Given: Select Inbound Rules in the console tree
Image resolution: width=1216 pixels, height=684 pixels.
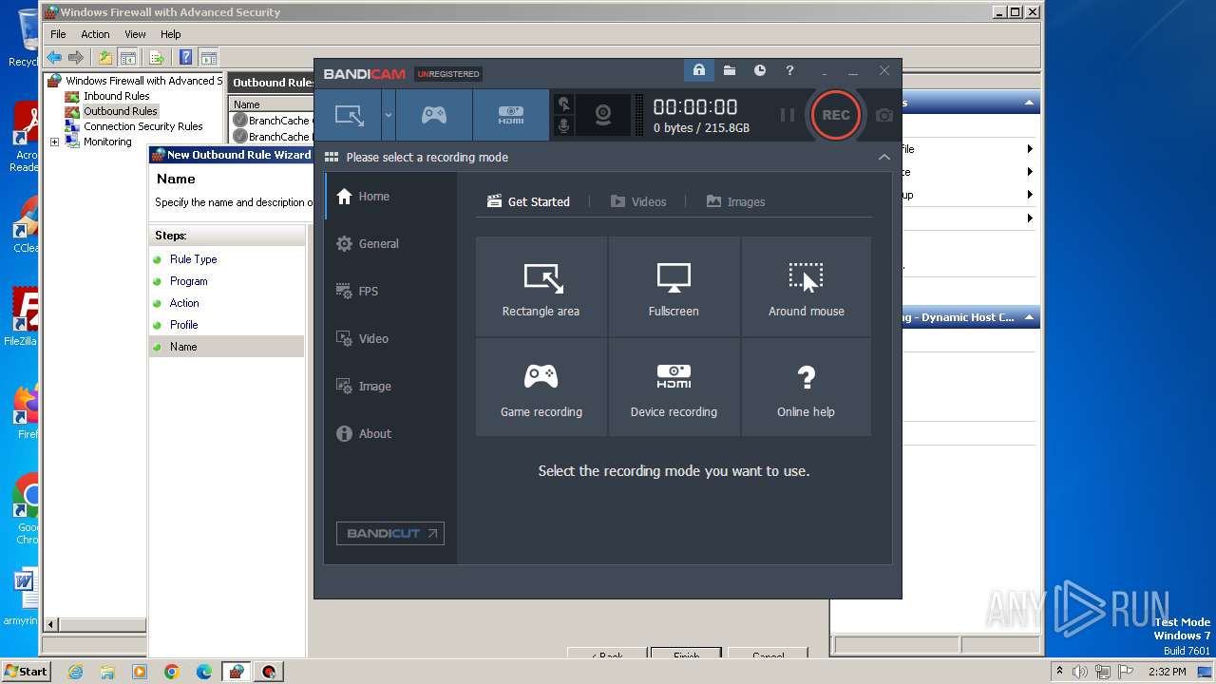Looking at the screenshot, I should (x=116, y=96).
